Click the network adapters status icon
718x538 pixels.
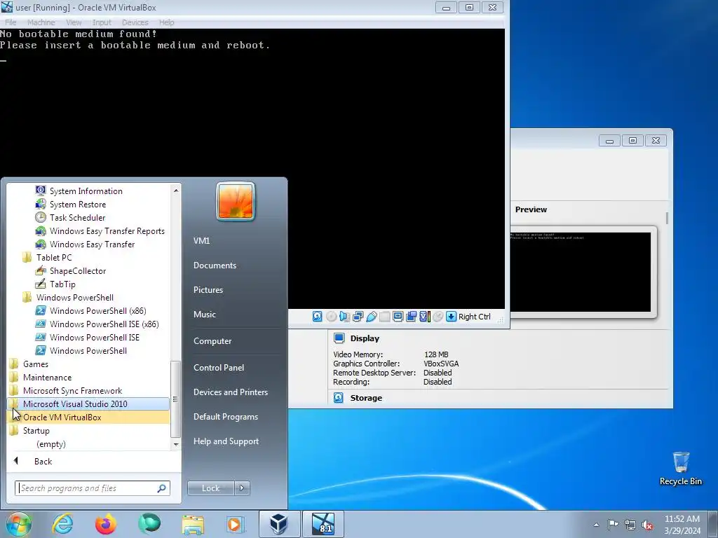358,317
